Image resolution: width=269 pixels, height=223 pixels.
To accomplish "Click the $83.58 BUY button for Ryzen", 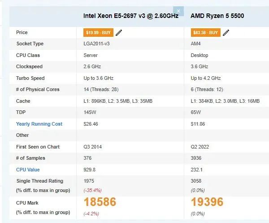I will (x=205, y=32).
